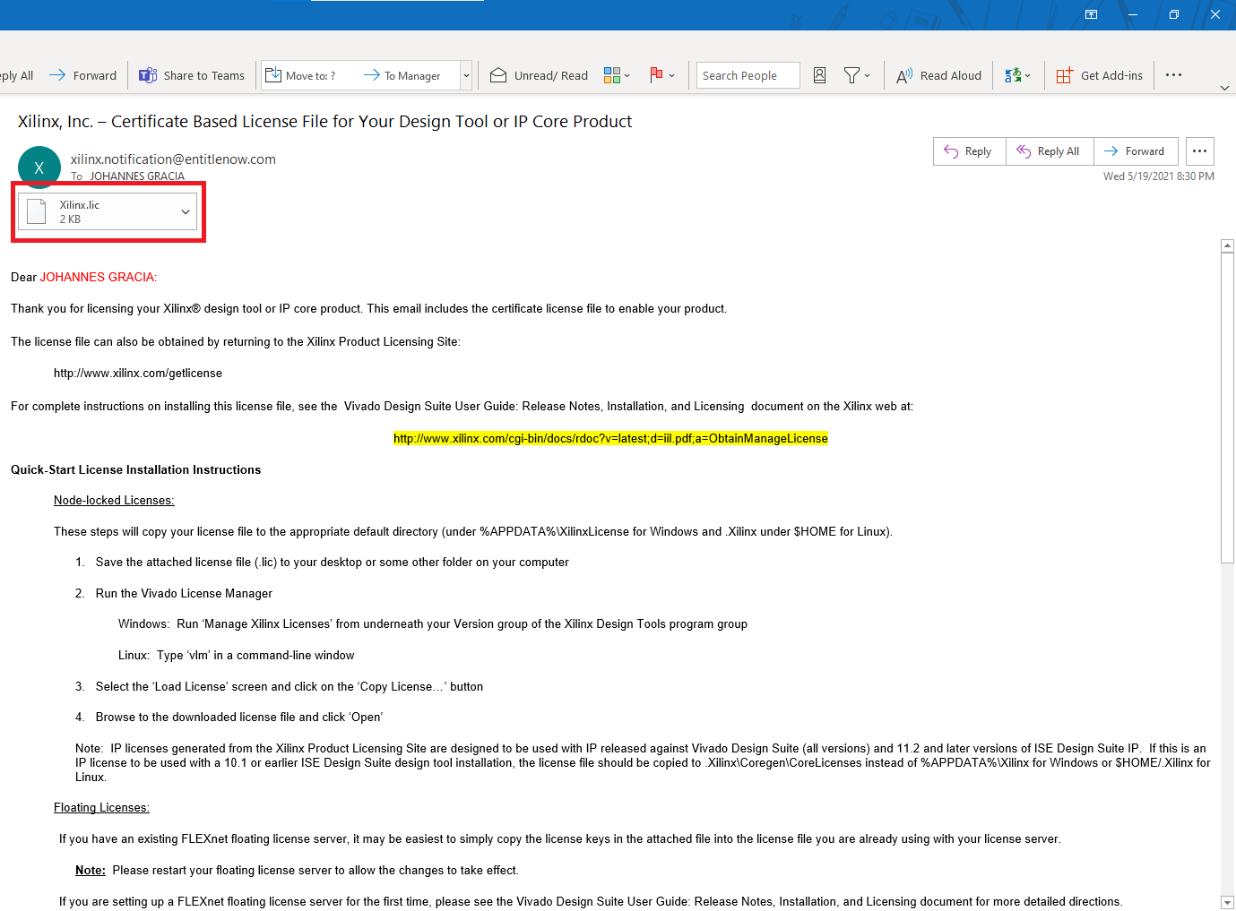The width and height of the screenshot is (1236, 911).
Task: Open the message header more actions ellipsis
Action: point(1199,151)
